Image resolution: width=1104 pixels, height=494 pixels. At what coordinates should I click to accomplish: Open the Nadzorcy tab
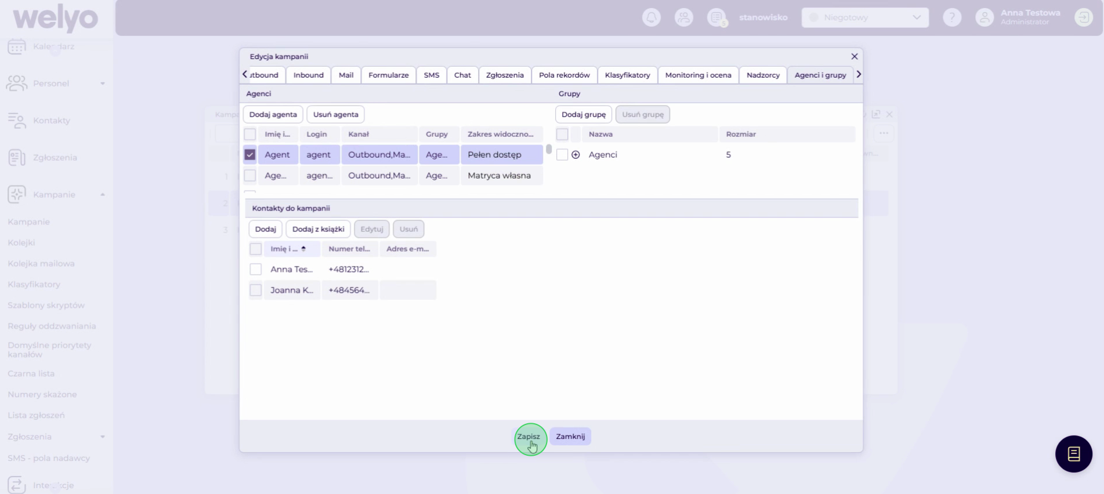763,75
